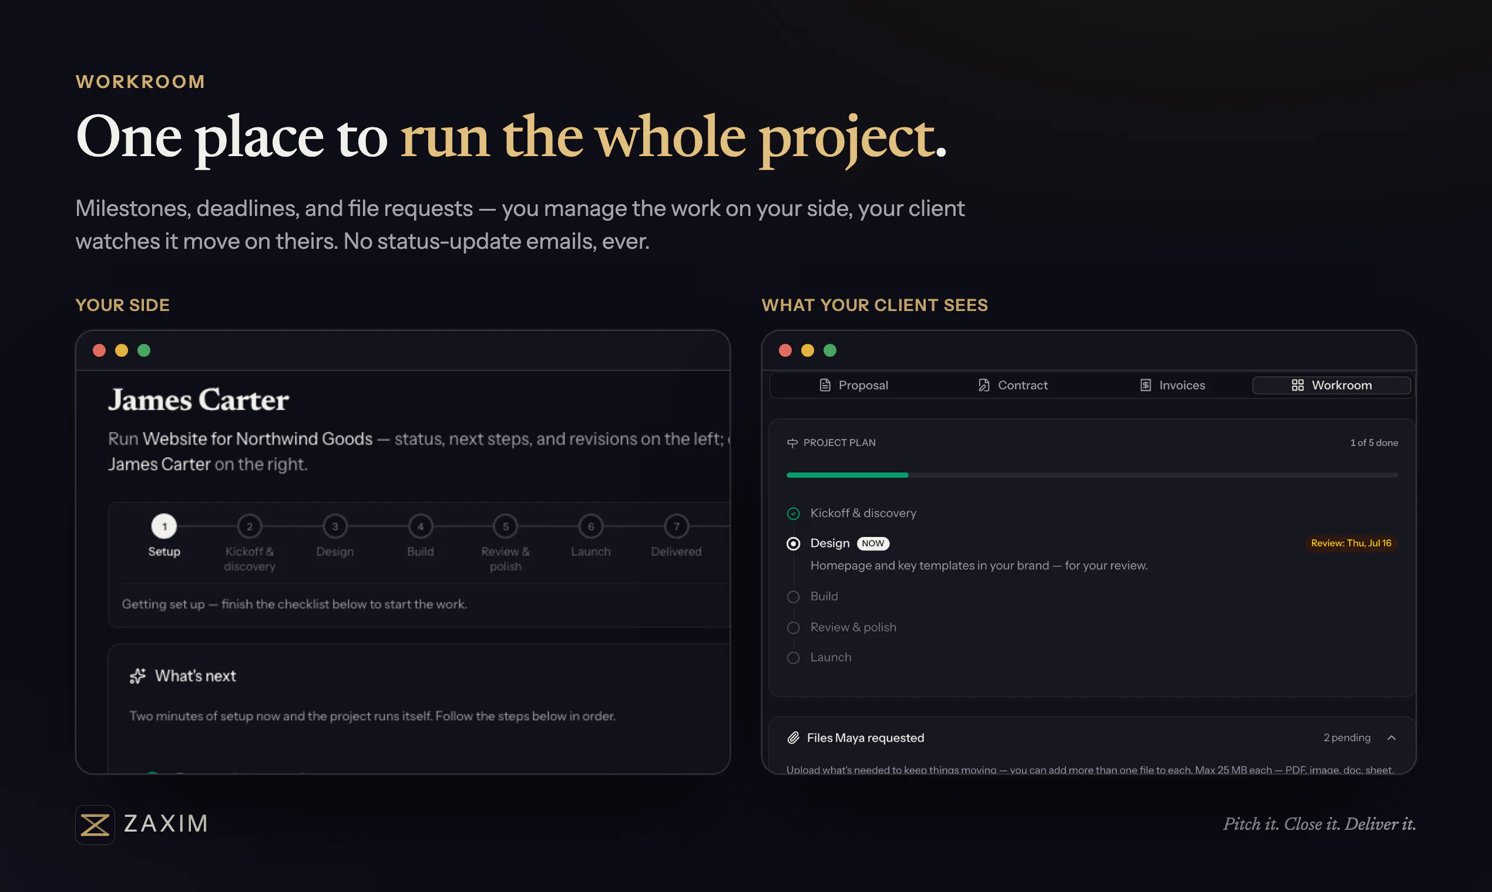Click the James Carter heading
The image size is (1492, 892).
pyautogui.click(x=199, y=400)
